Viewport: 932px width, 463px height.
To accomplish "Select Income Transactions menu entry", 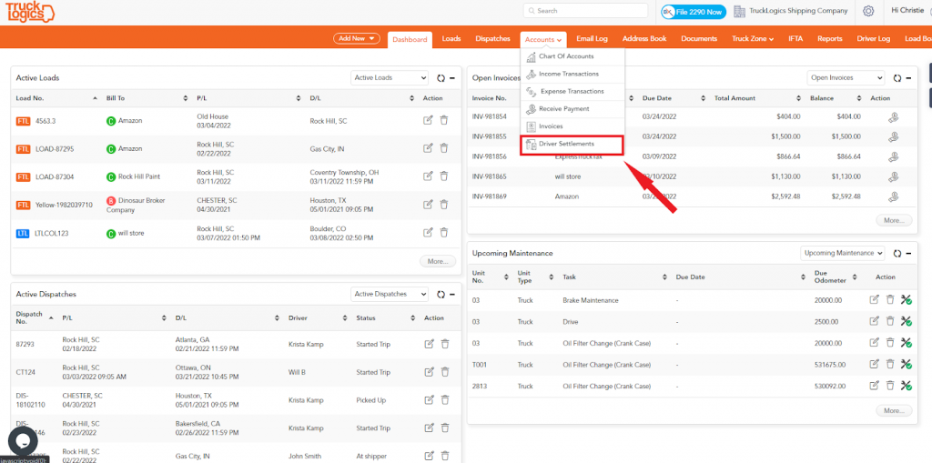I will click(x=572, y=74).
